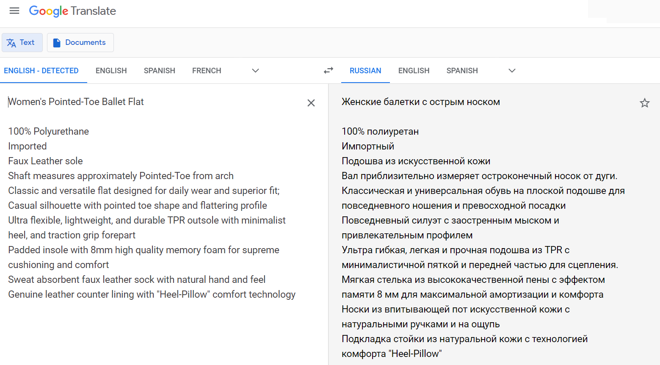Select the Text translation mode button
The image size is (660, 365).
point(22,42)
